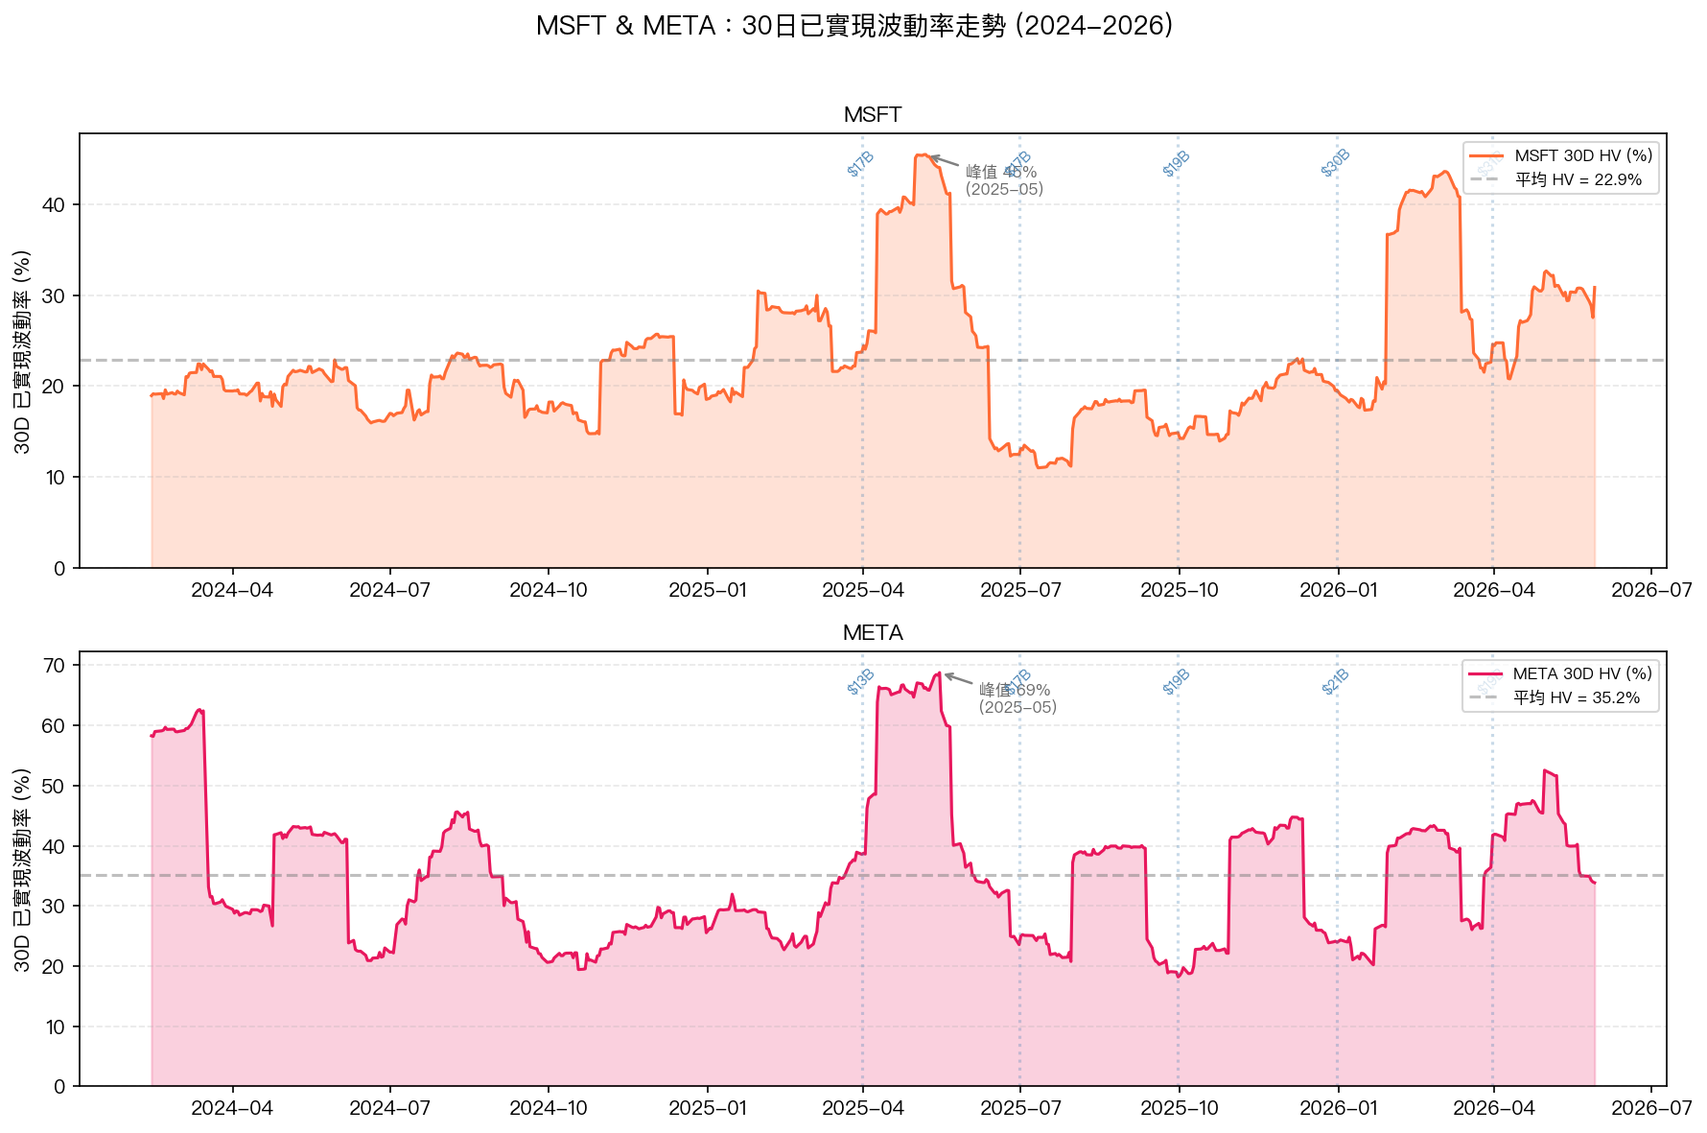
Task: Click the 2024-04 x-axis tick in the MSFT chart
Action: point(232,590)
